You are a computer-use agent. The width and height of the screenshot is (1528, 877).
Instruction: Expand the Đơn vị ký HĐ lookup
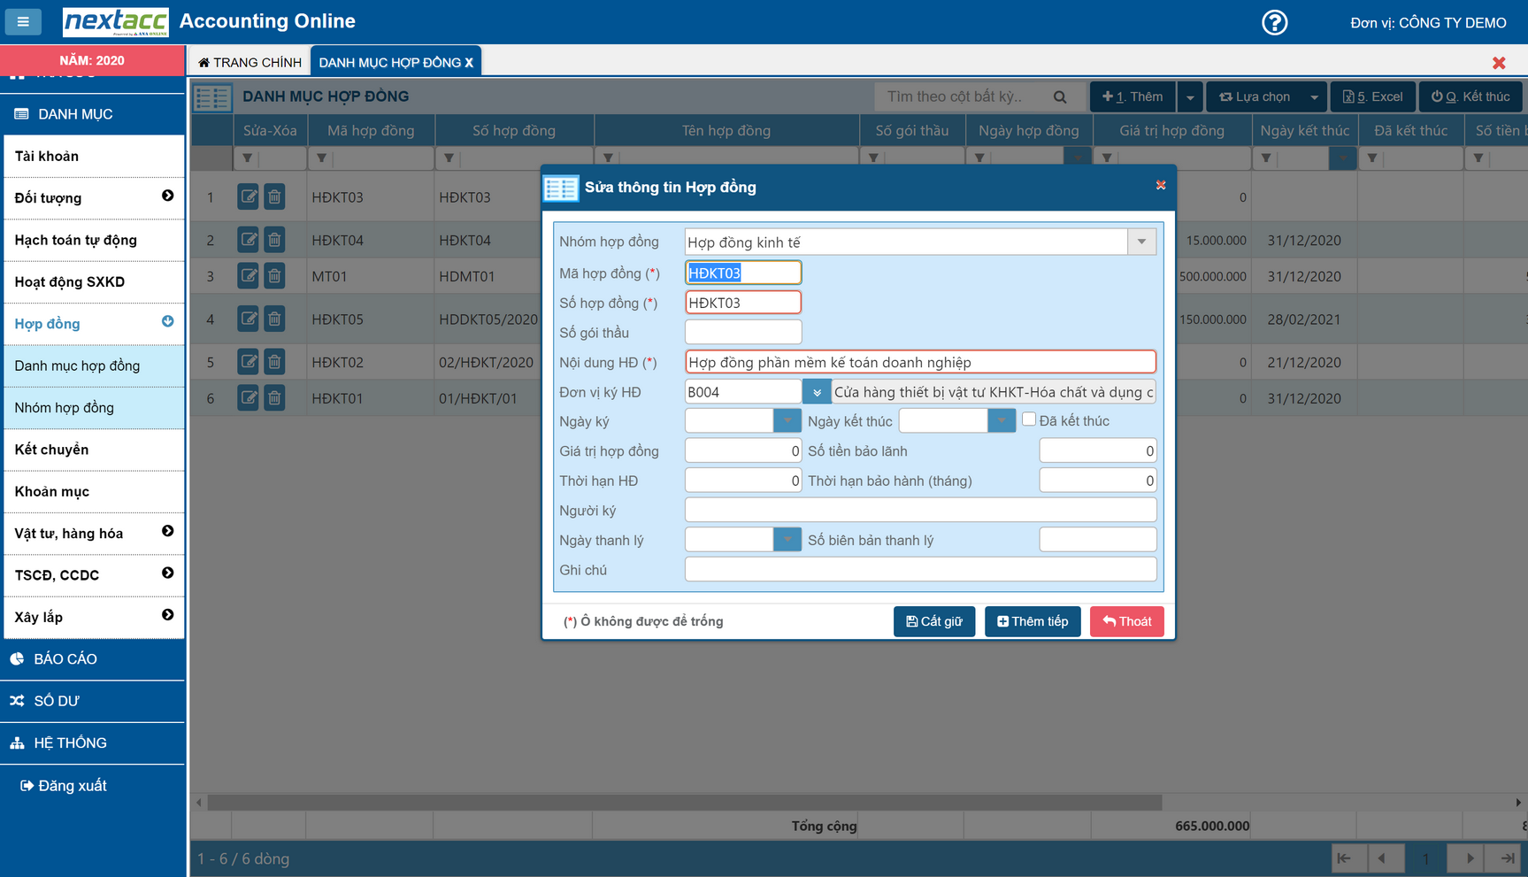[x=816, y=392]
